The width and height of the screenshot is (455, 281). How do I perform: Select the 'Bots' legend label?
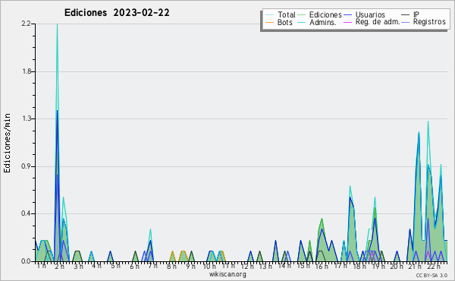(284, 22)
